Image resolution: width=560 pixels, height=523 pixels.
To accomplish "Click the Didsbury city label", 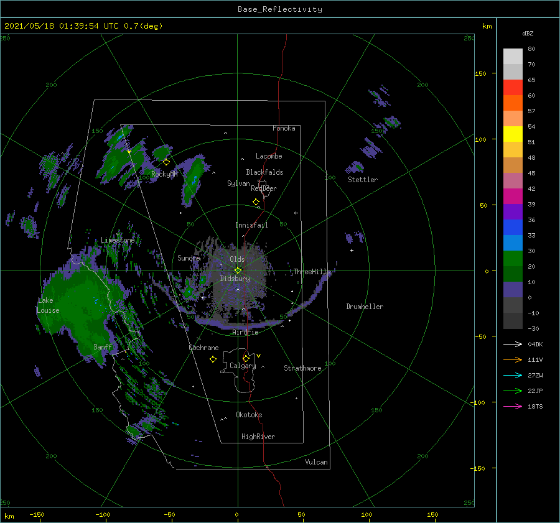I will pyautogui.click(x=235, y=279).
